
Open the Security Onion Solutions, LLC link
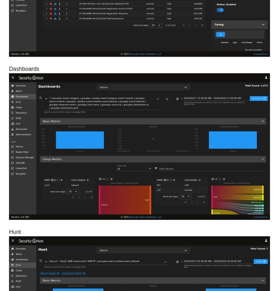145,54
